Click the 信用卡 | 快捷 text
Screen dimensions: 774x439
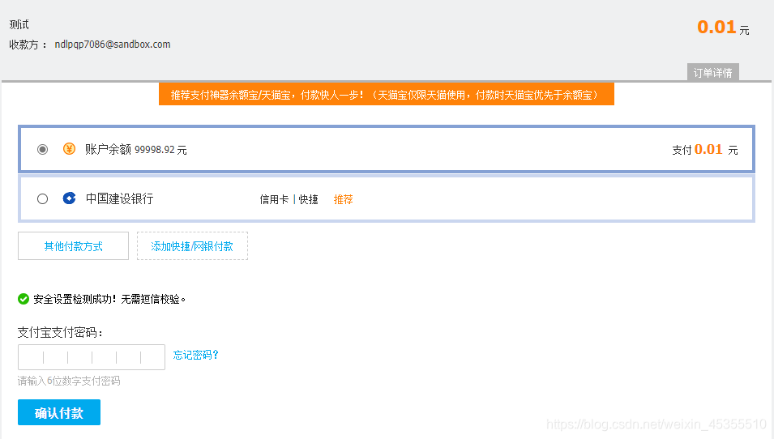[x=289, y=199]
